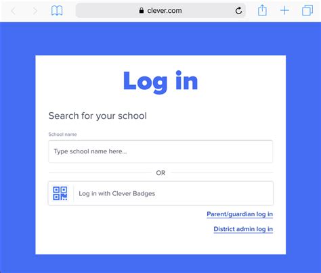Focus the Type school name here field
This screenshot has height=273, width=321.
(x=160, y=151)
